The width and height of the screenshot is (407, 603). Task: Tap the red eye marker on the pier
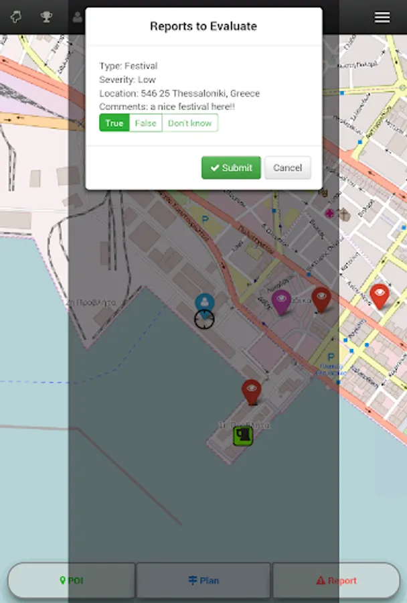252,392
